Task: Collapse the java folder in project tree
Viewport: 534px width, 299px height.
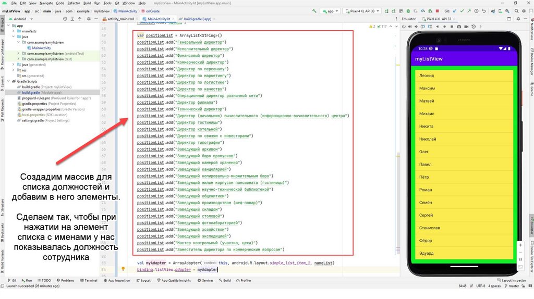Action: (13, 36)
